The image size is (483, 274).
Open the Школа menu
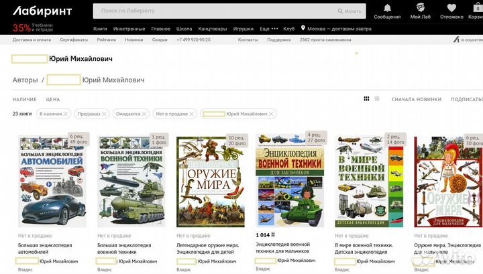[x=184, y=29]
